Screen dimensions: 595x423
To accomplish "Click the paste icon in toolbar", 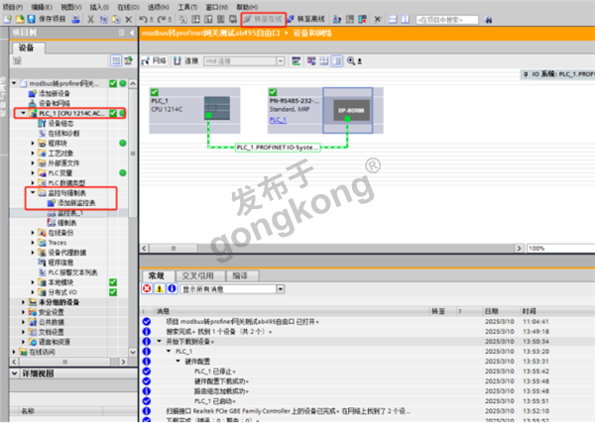I will point(116,19).
